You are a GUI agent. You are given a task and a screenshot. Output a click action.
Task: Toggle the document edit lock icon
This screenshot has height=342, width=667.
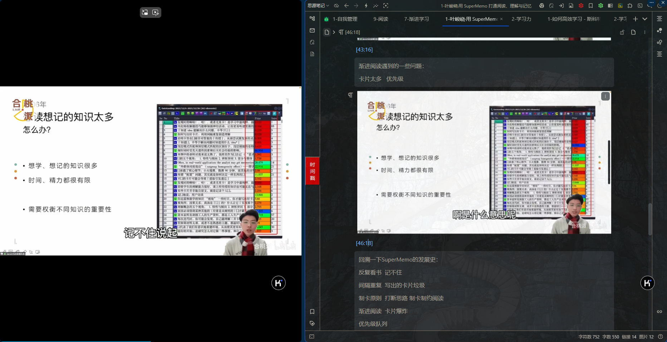point(622,32)
